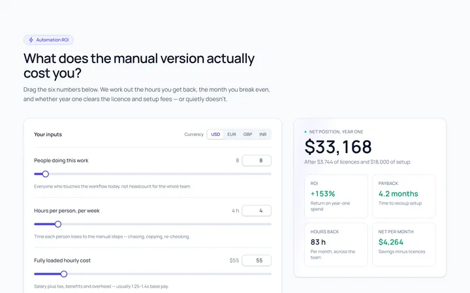The image size is (470, 293).
Task: Switch currency to INR
Action: 263,134
